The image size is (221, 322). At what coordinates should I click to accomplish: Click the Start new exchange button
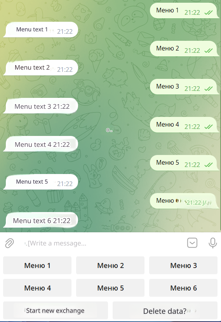[x=56, y=310]
